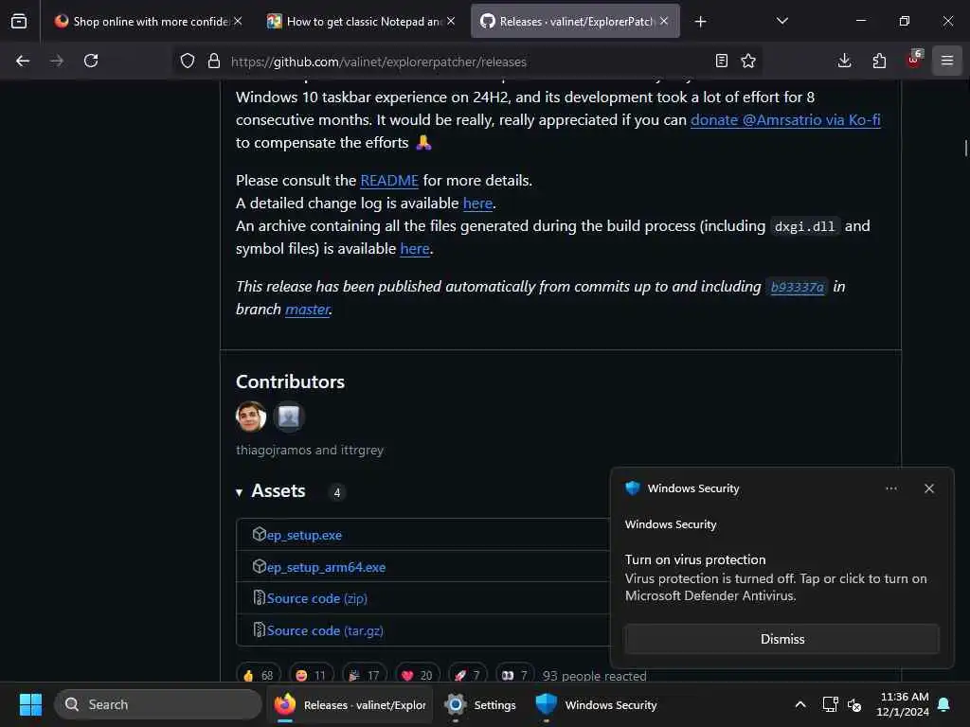Close the classic Notepad tab
This screenshot has height=727, width=970.
[451, 21]
